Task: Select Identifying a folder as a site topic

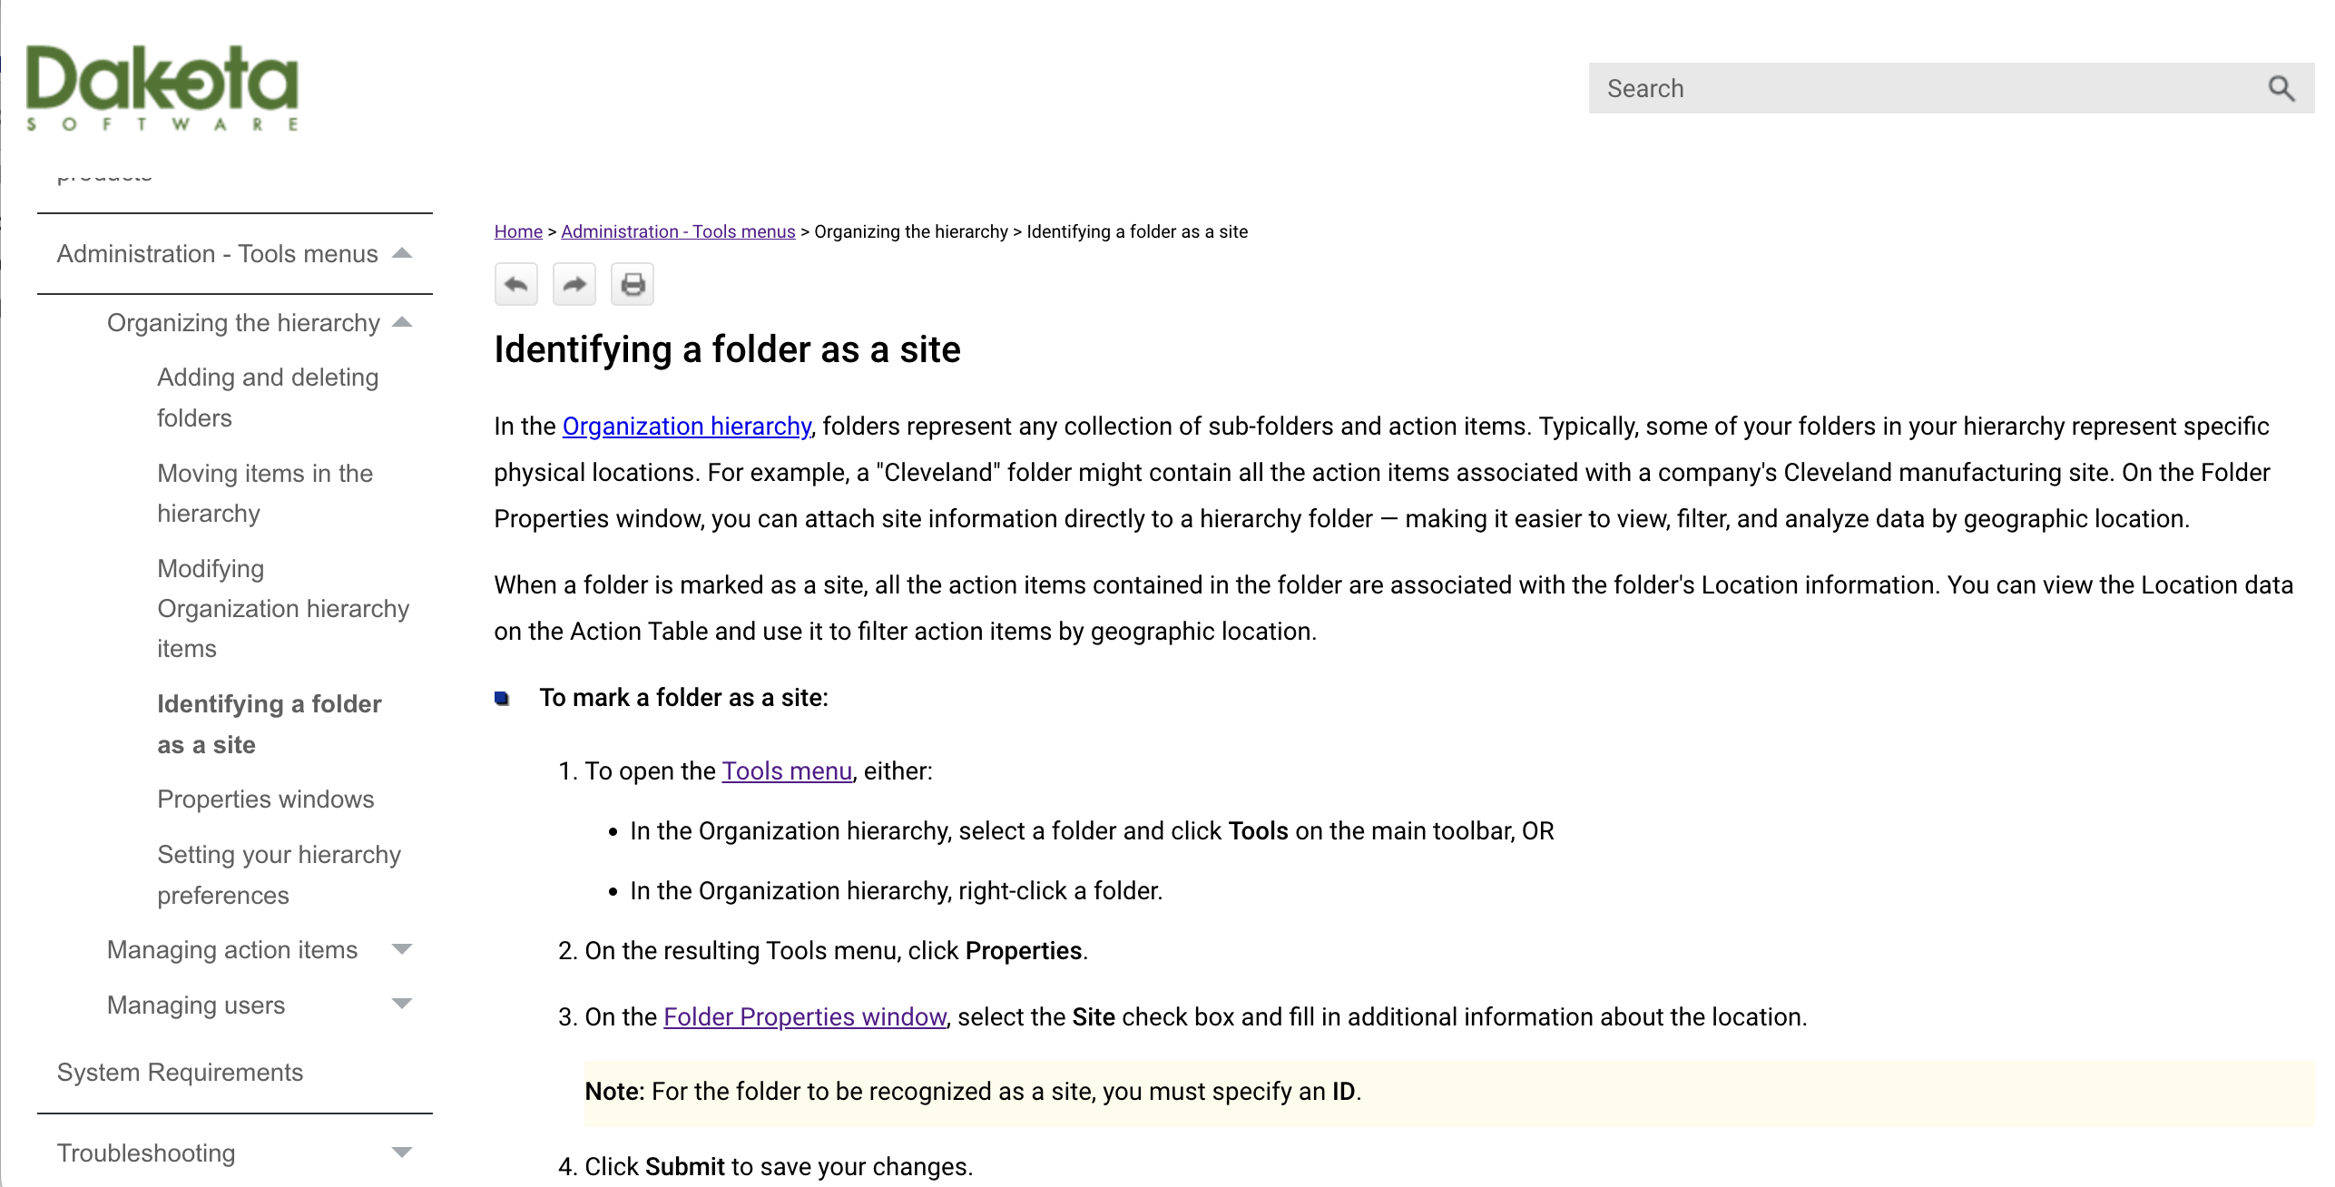Action: click(x=269, y=724)
